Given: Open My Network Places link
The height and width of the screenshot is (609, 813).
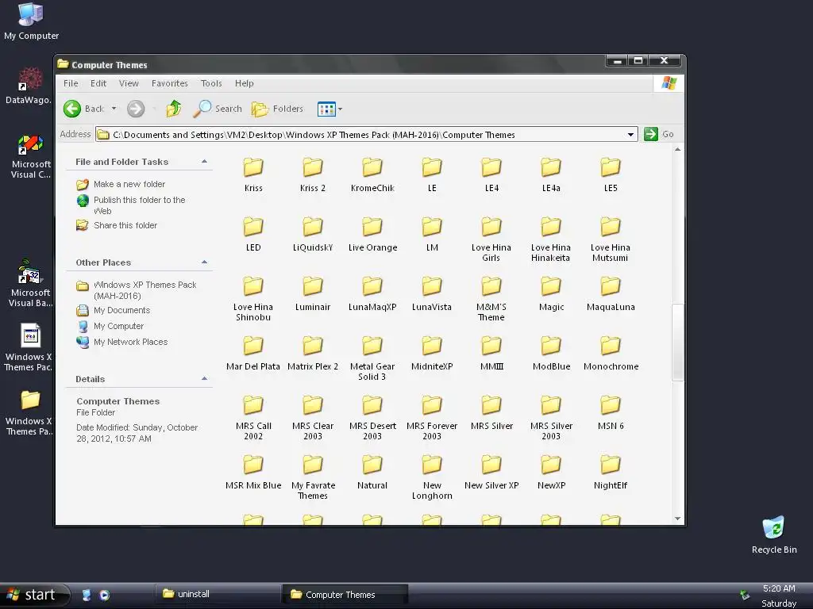Looking at the screenshot, I should point(130,342).
